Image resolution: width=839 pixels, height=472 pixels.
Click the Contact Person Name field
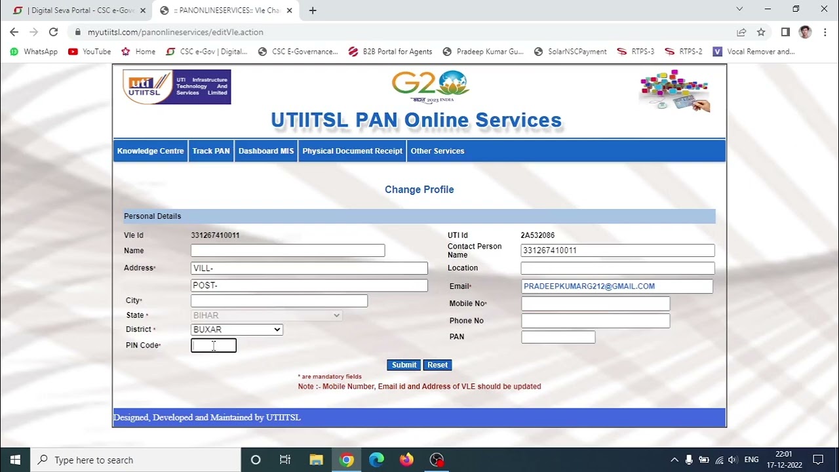pos(617,250)
